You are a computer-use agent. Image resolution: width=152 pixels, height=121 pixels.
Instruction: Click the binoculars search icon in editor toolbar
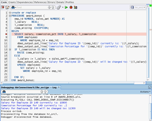coord(13,8)
